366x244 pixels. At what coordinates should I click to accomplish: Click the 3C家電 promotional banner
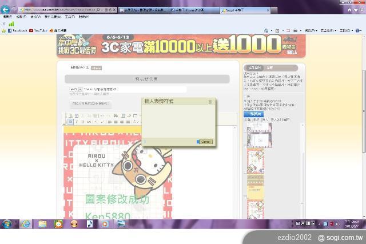click(181, 46)
